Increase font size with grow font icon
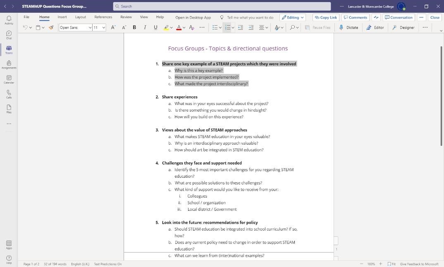 click(x=113, y=28)
